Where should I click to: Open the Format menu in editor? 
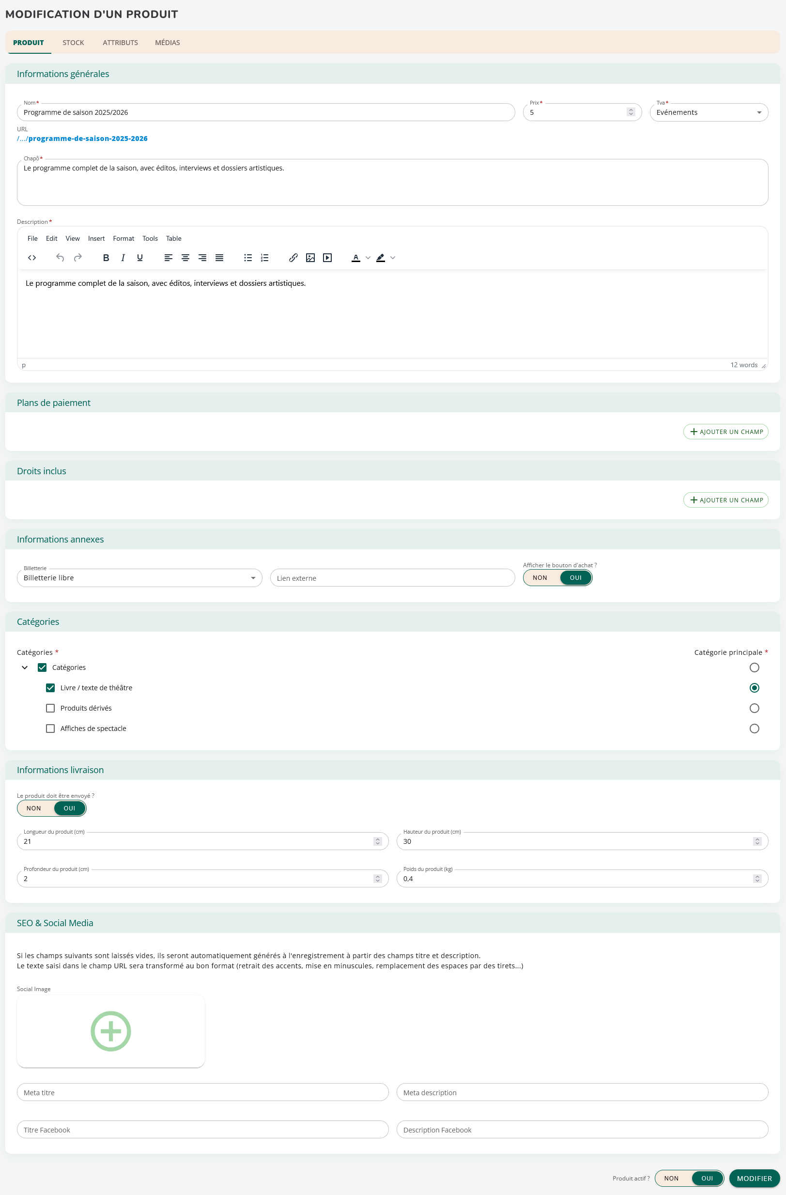tap(123, 238)
